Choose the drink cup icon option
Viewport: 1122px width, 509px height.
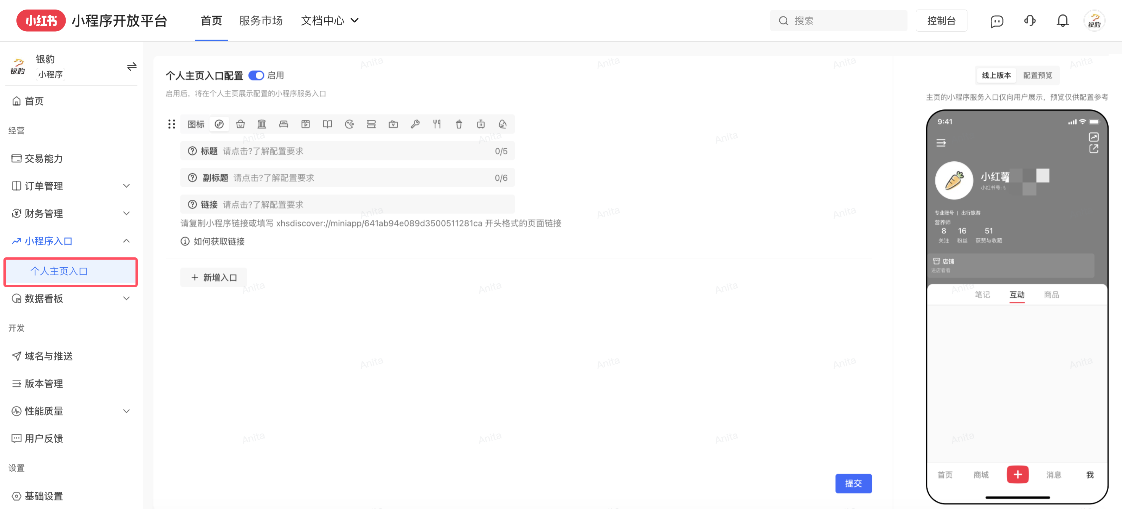[459, 124]
